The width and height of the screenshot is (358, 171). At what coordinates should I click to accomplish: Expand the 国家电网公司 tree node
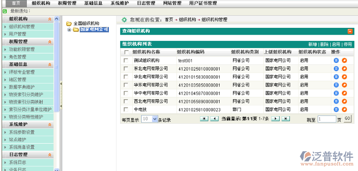click(69, 30)
